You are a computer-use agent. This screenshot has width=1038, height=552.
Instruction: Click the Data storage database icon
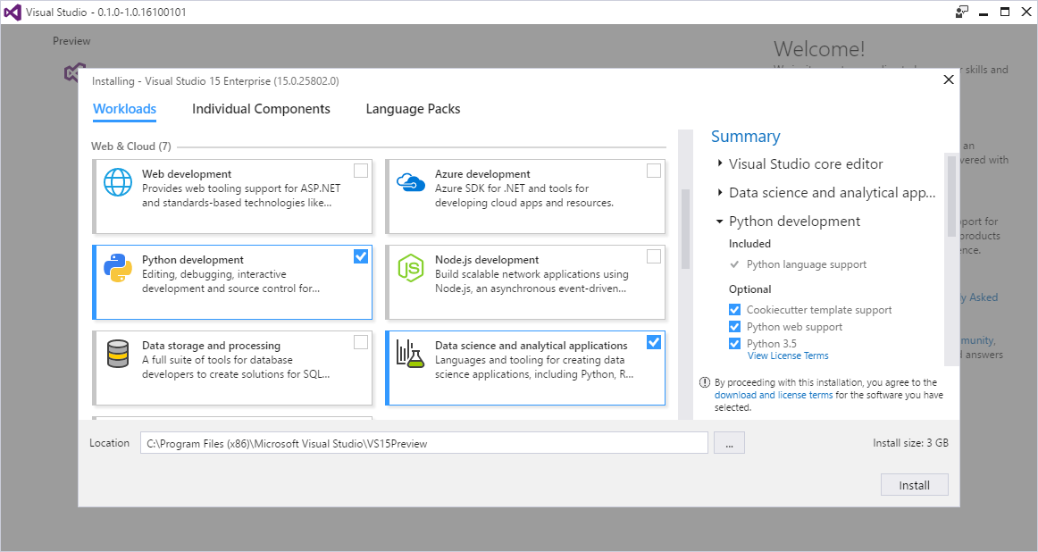point(118,354)
